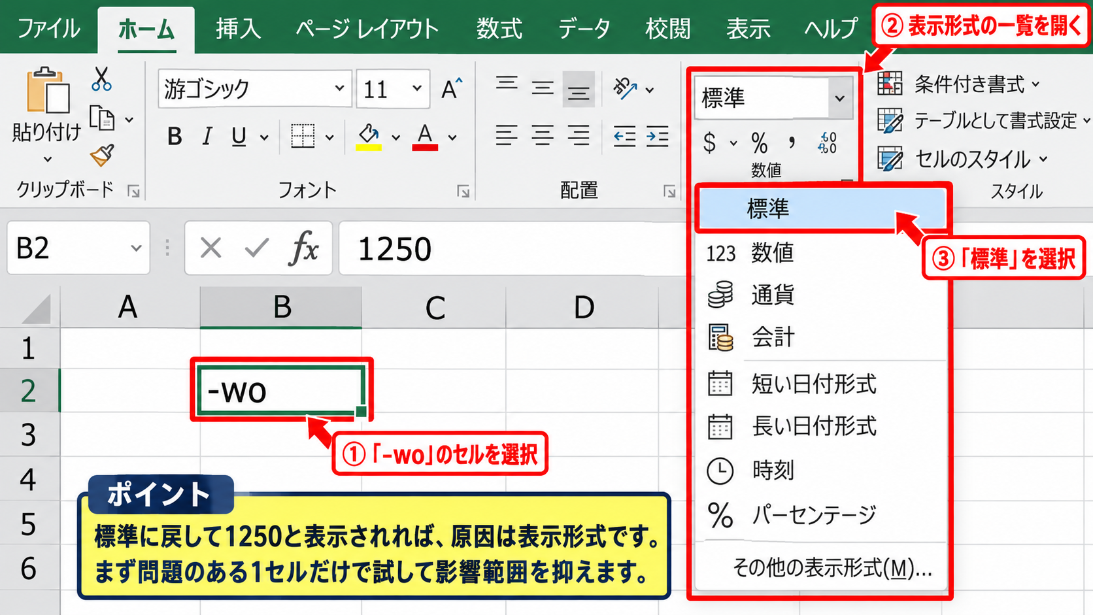Click the Enter checkmark in formula bar
1093x615 pixels.
click(256, 248)
